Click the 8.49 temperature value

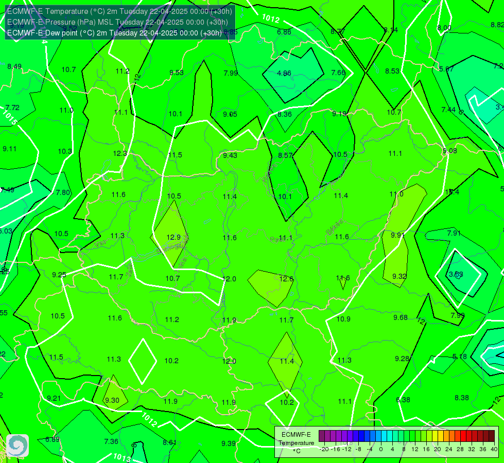click(14, 66)
